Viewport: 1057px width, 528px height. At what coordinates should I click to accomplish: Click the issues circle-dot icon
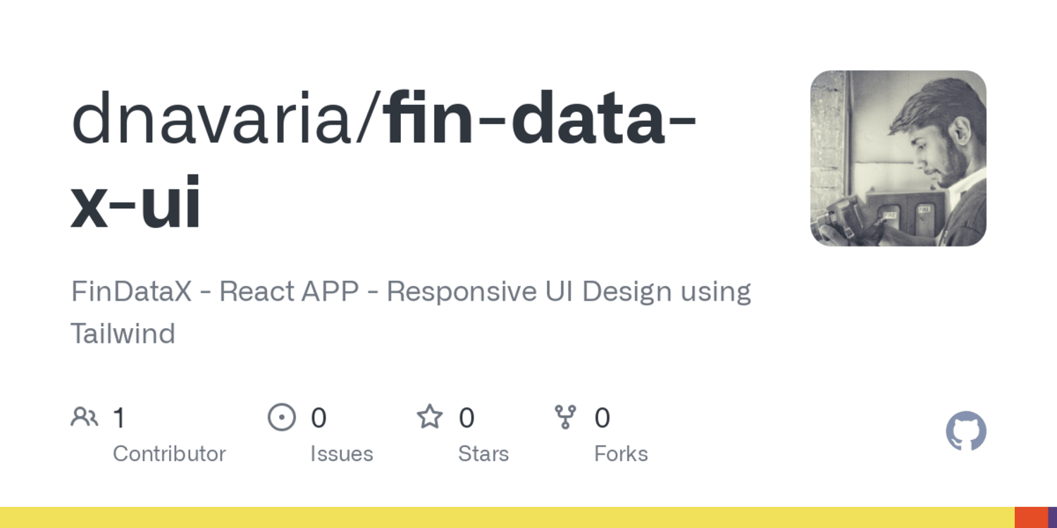282,417
